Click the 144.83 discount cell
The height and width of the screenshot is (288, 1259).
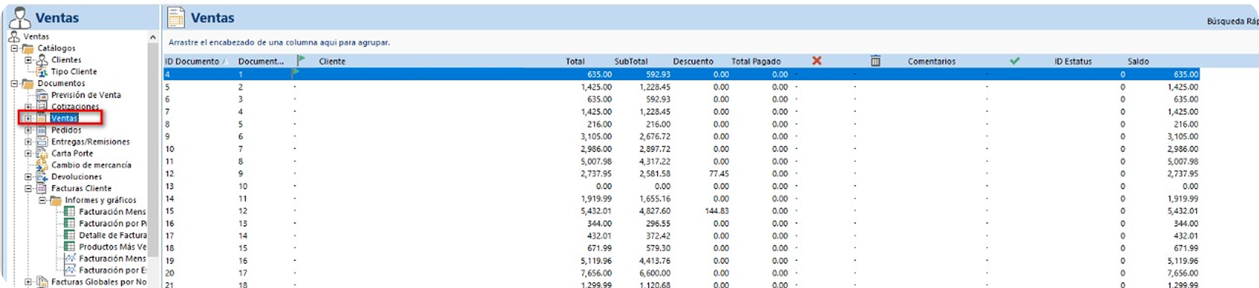tap(717, 211)
